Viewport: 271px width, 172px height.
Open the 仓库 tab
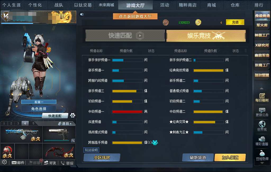pos(235,5)
